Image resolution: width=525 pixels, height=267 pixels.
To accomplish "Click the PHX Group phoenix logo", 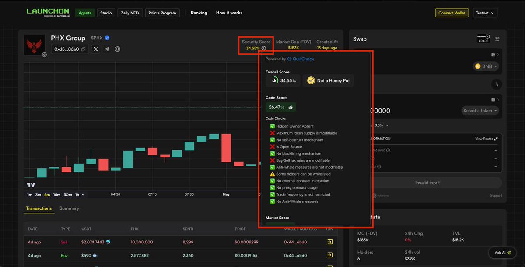I will click(x=35, y=45).
